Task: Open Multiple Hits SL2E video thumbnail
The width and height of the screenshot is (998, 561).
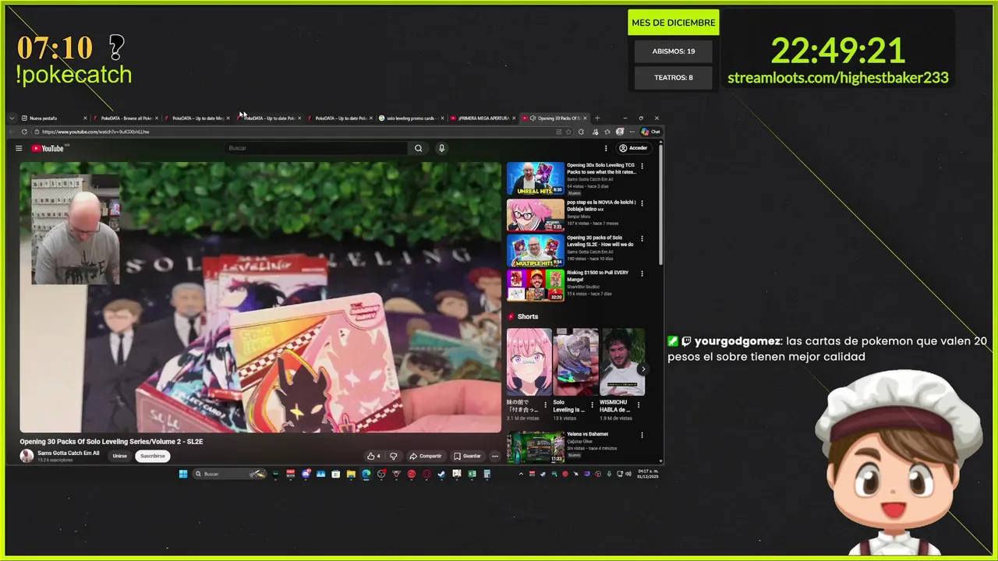Action: [535, 251]
